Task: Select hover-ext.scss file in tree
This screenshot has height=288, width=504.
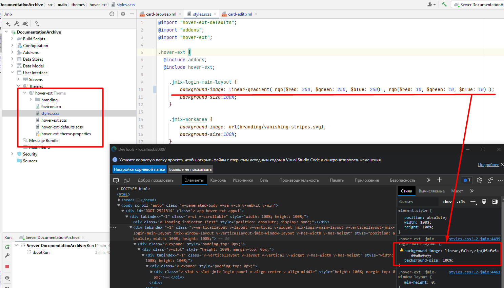Action: click(54, 120)
